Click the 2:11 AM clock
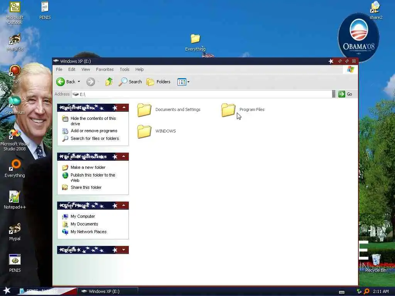 [381, 291]
